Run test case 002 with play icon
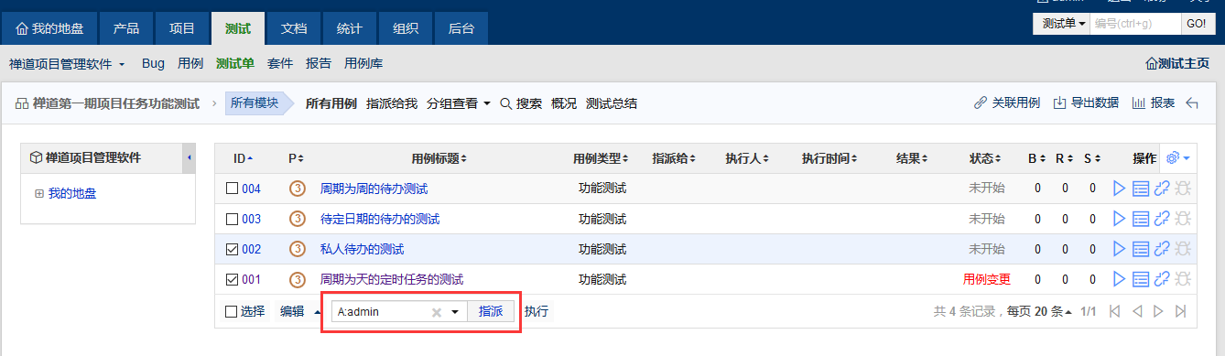This screenshot has width=1225, height=356. pyautogui.click(x=1118, y=249)
